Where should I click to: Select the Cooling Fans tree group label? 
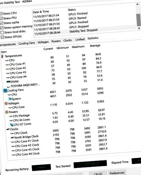pyautogui.click(x=16, y=90)
